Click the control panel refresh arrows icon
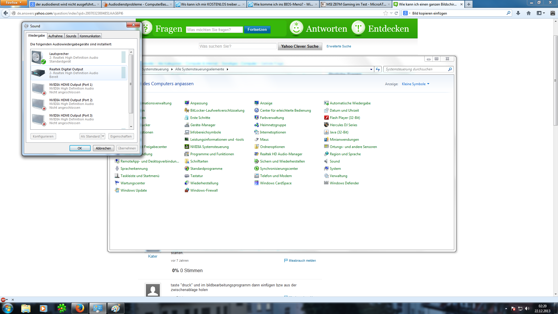The height and width of the screenshot is (314, 558). coord(378,69)
